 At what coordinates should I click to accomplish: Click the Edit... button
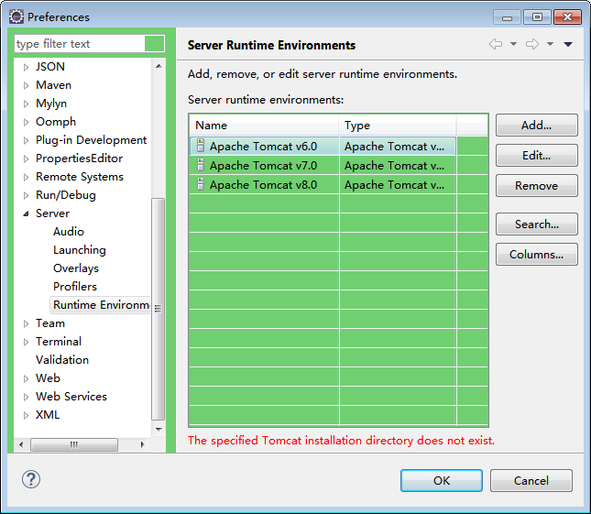pyautogui.click(x=536, y=155)
